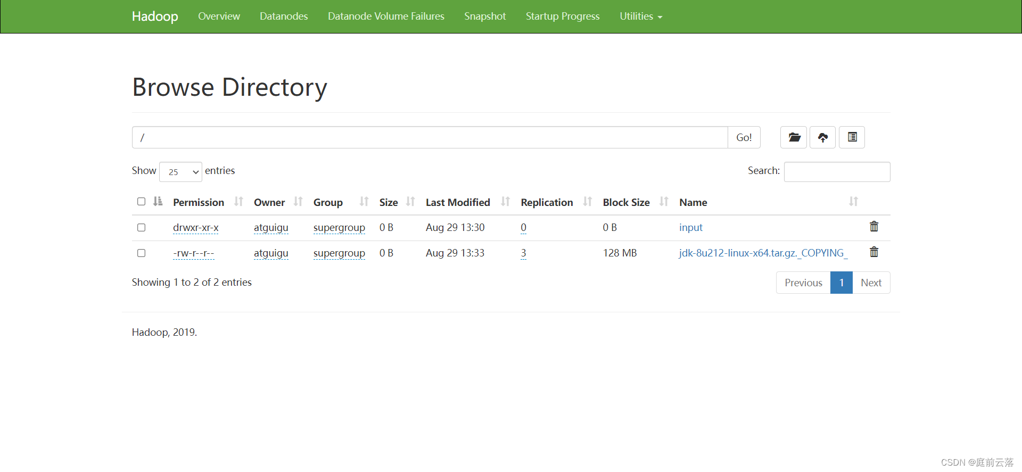The image size is (1022, 472).
Task: Click the Replication column header text
Action: tap(547, 202)
